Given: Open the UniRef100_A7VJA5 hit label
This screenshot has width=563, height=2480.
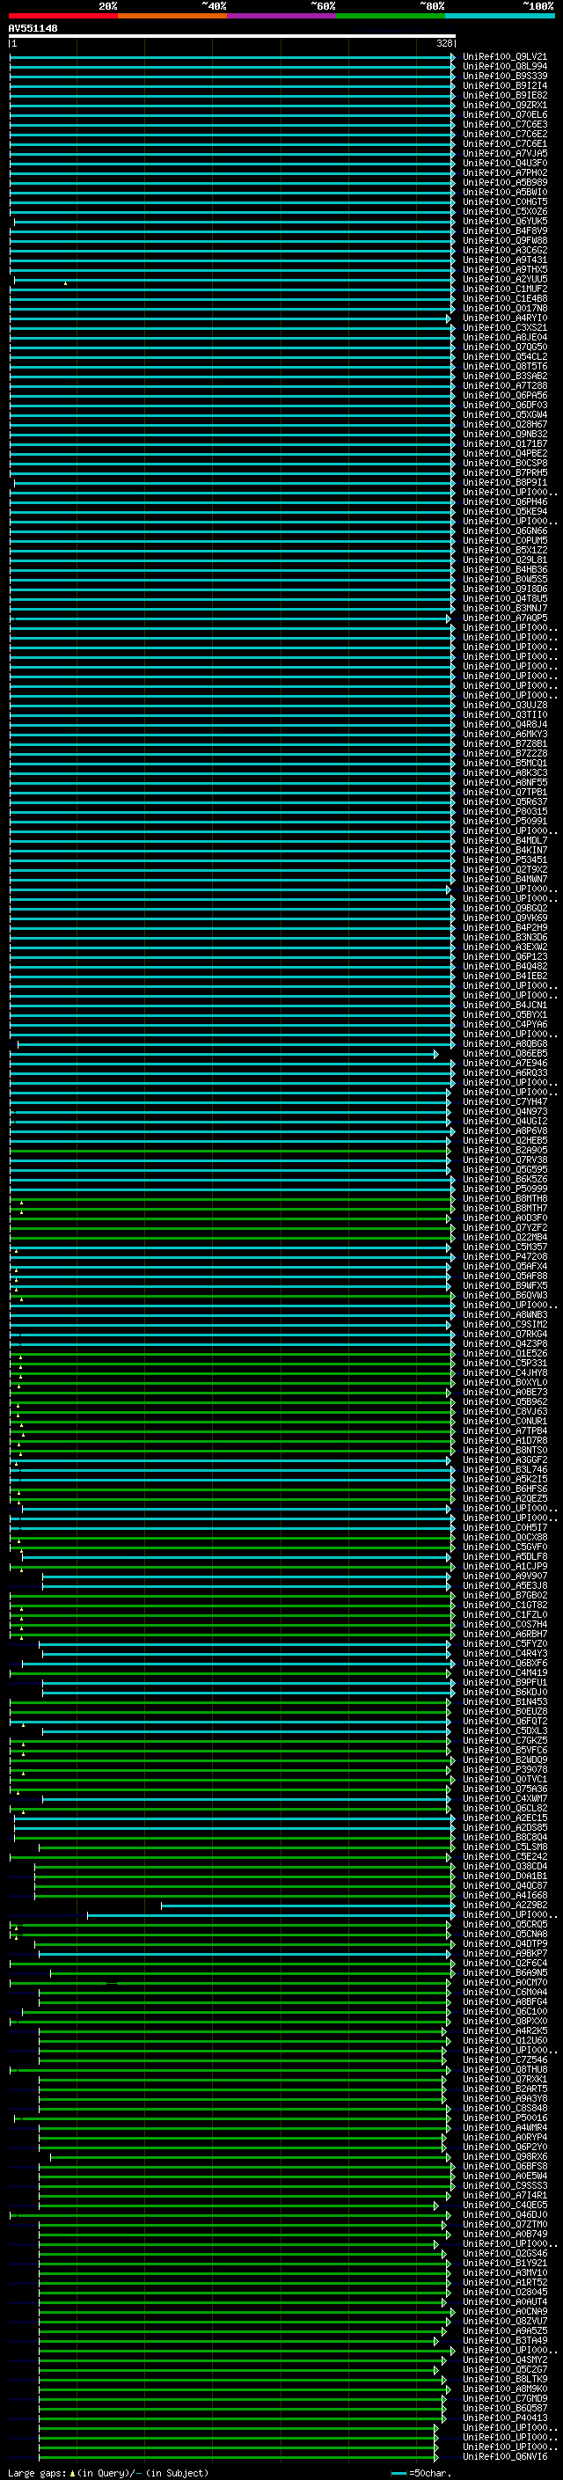Looking at the screenshot, I should [x=505, y=154].
